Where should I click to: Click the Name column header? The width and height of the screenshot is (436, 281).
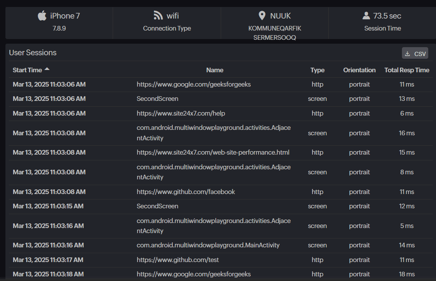click(x=215, y=70)
